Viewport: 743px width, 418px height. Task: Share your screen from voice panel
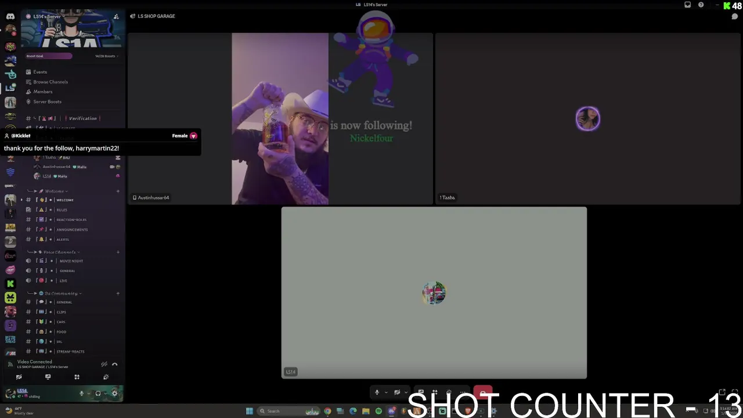point(48,377)
